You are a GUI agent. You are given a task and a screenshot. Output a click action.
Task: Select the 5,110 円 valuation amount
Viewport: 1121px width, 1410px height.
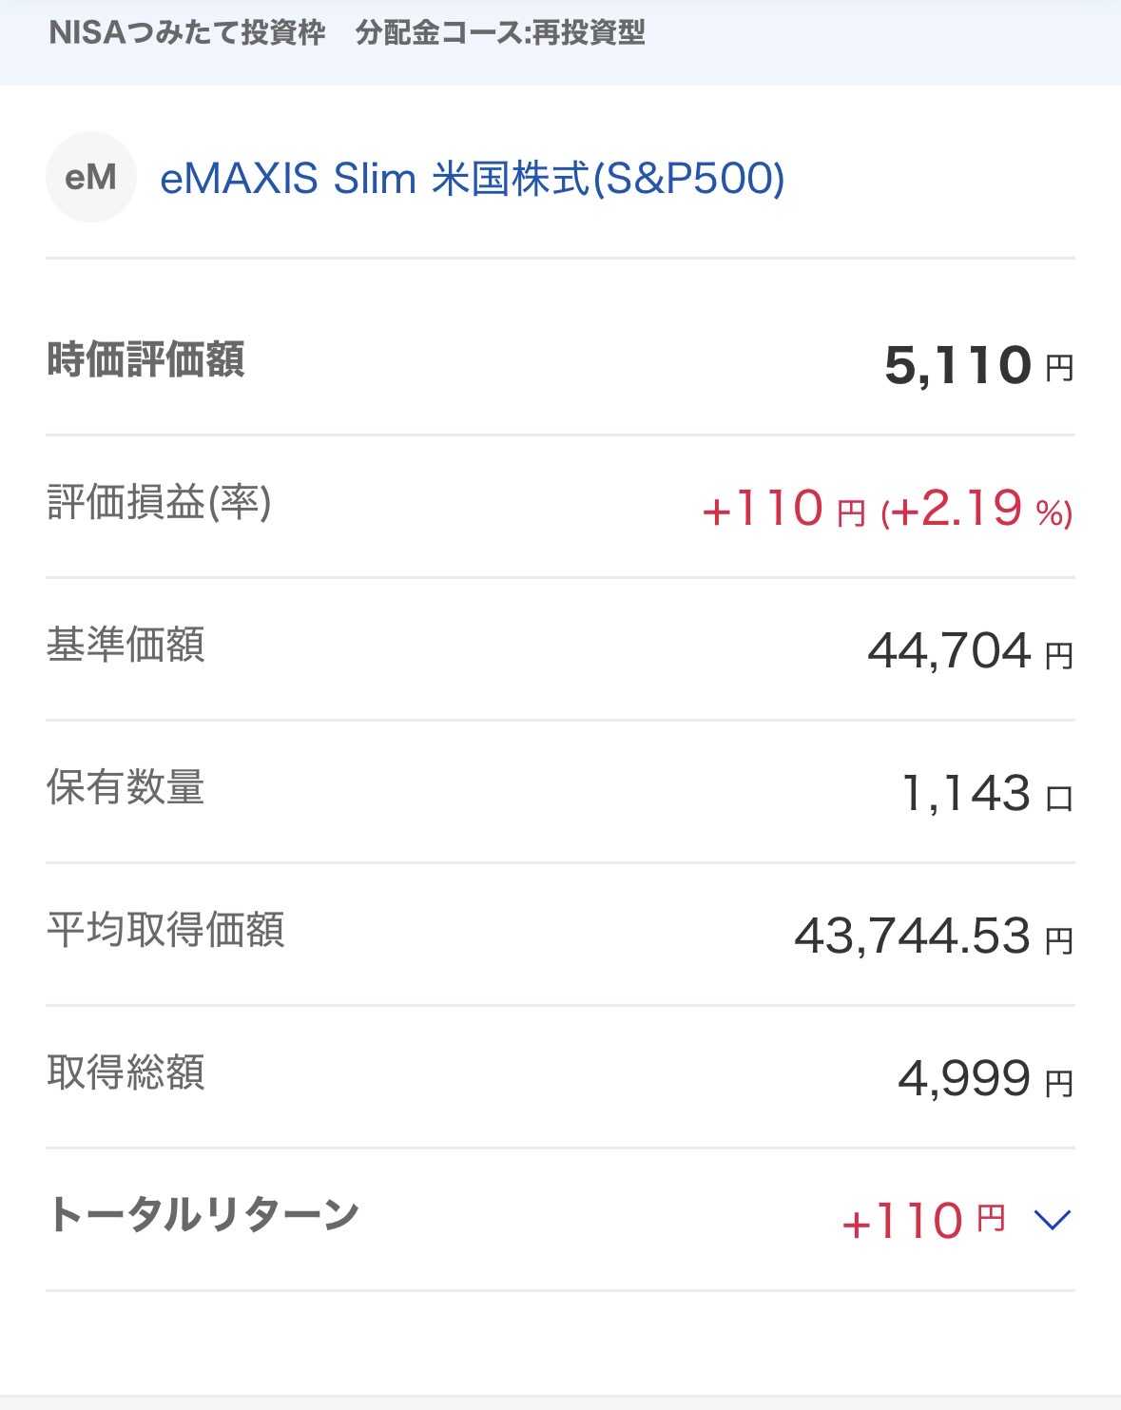[979, 365]
